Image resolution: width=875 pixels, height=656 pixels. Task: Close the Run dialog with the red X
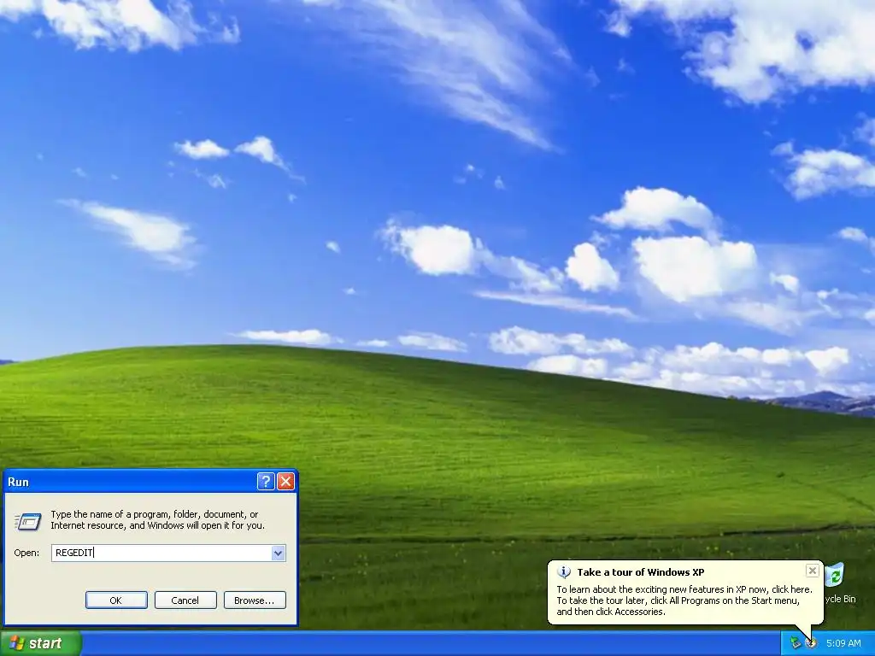pos(285,482)
